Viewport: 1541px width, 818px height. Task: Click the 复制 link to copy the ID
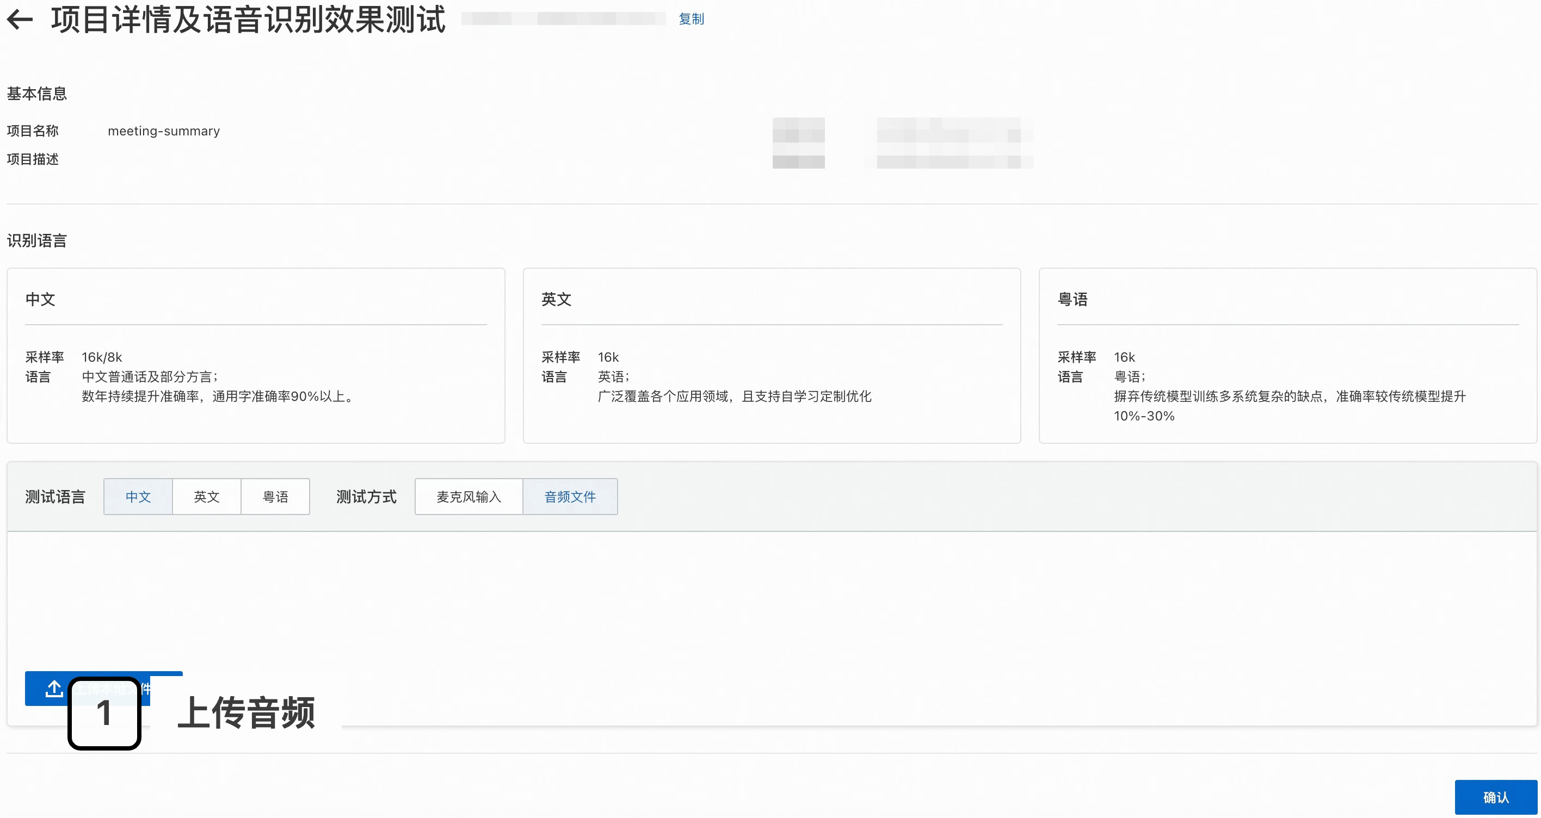pos(691,19)
